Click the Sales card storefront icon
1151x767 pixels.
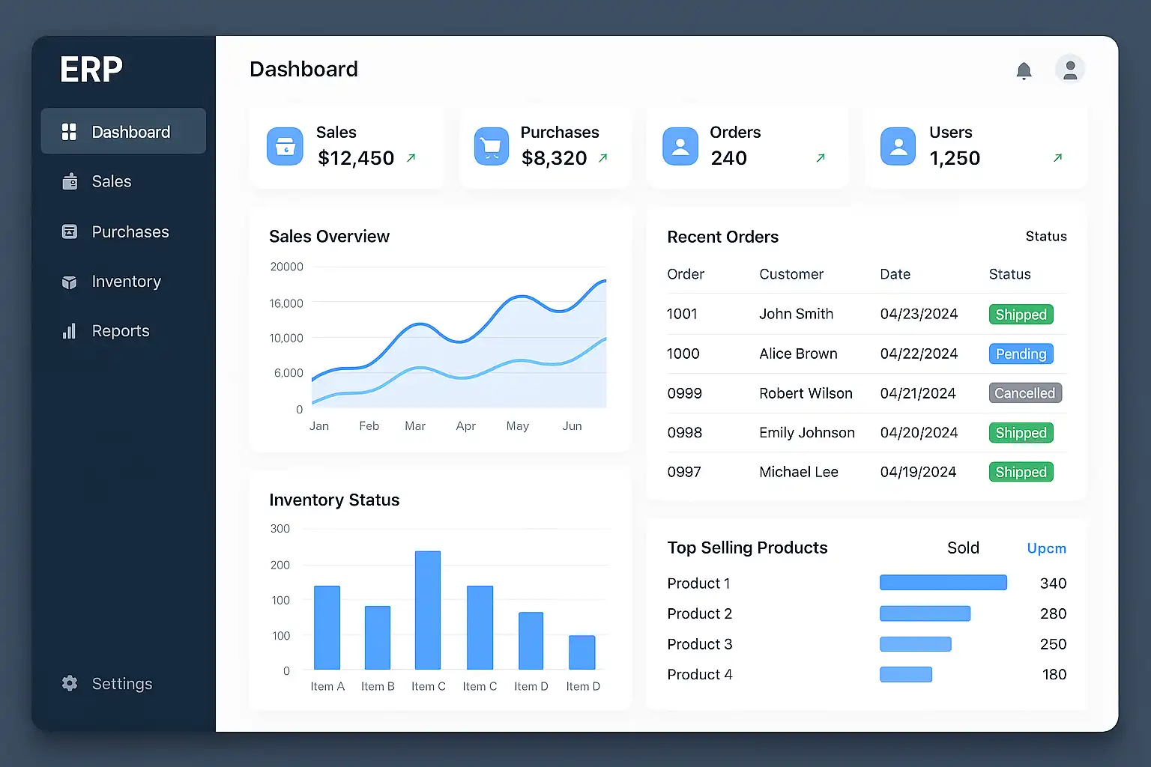pos(285,146)
